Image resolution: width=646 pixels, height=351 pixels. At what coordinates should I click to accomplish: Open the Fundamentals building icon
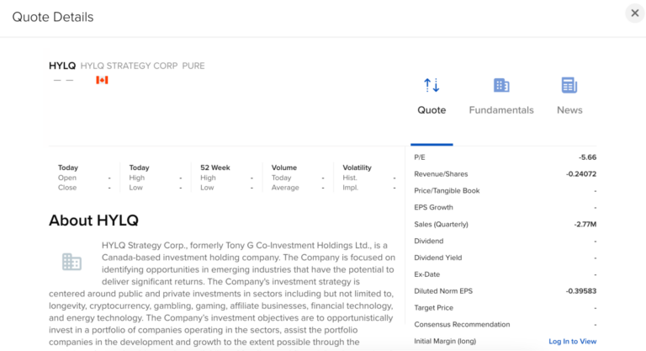tap(501, 85)
